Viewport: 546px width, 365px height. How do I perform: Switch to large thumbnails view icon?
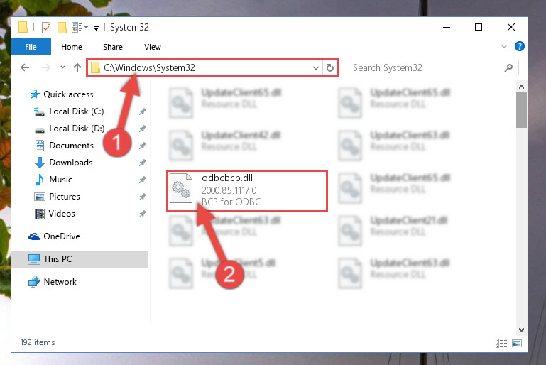point(517,344)
